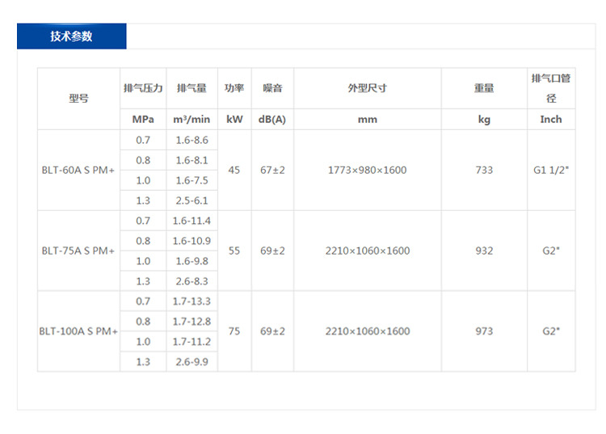Click the 733 weight value
This screenshot has width=606, height=434.
click(484, 170)
